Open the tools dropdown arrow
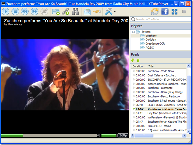 pos(115,12)
